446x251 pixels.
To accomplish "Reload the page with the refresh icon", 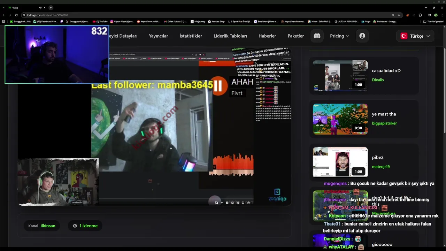I will [x=16, y=15].
